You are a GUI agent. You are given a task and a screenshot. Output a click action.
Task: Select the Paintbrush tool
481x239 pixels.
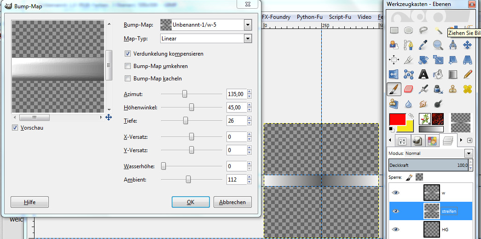tap(394, 90)
